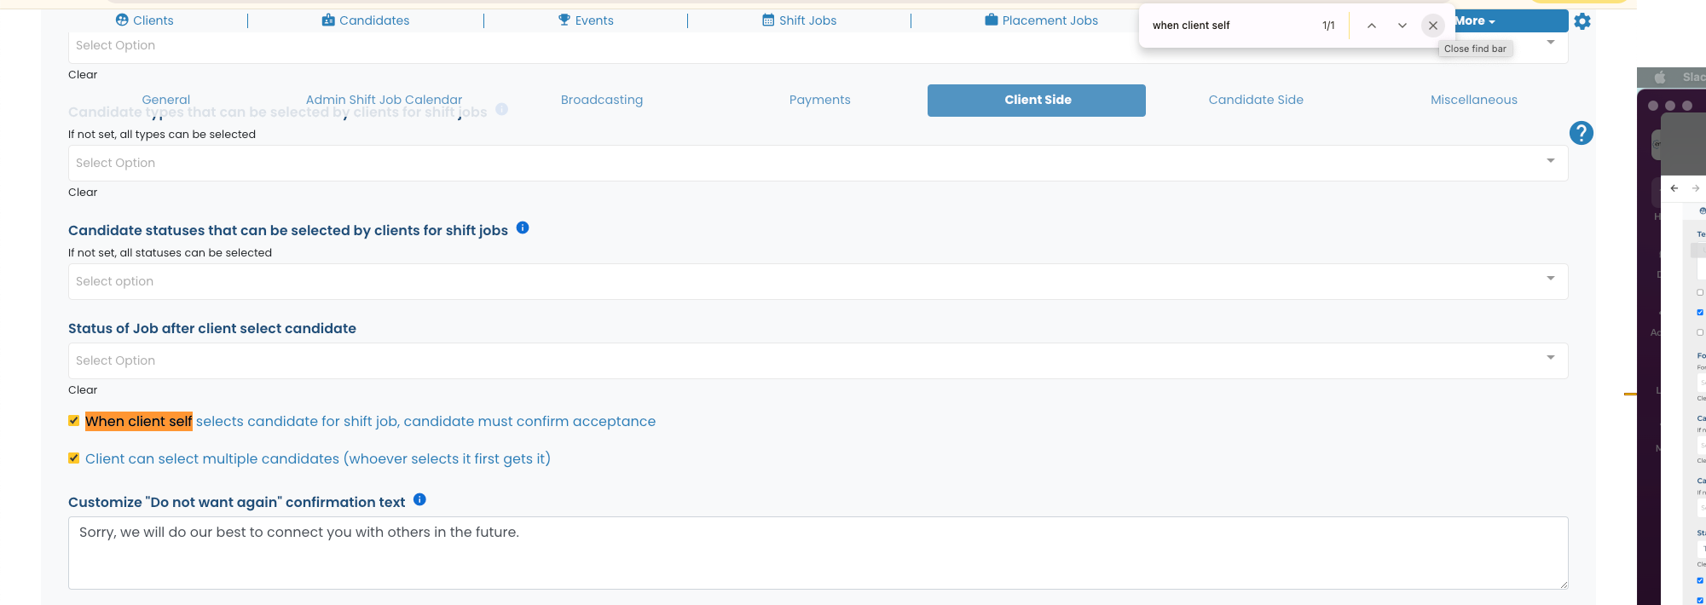
Task: Go to next find match
Action: 1402,26
